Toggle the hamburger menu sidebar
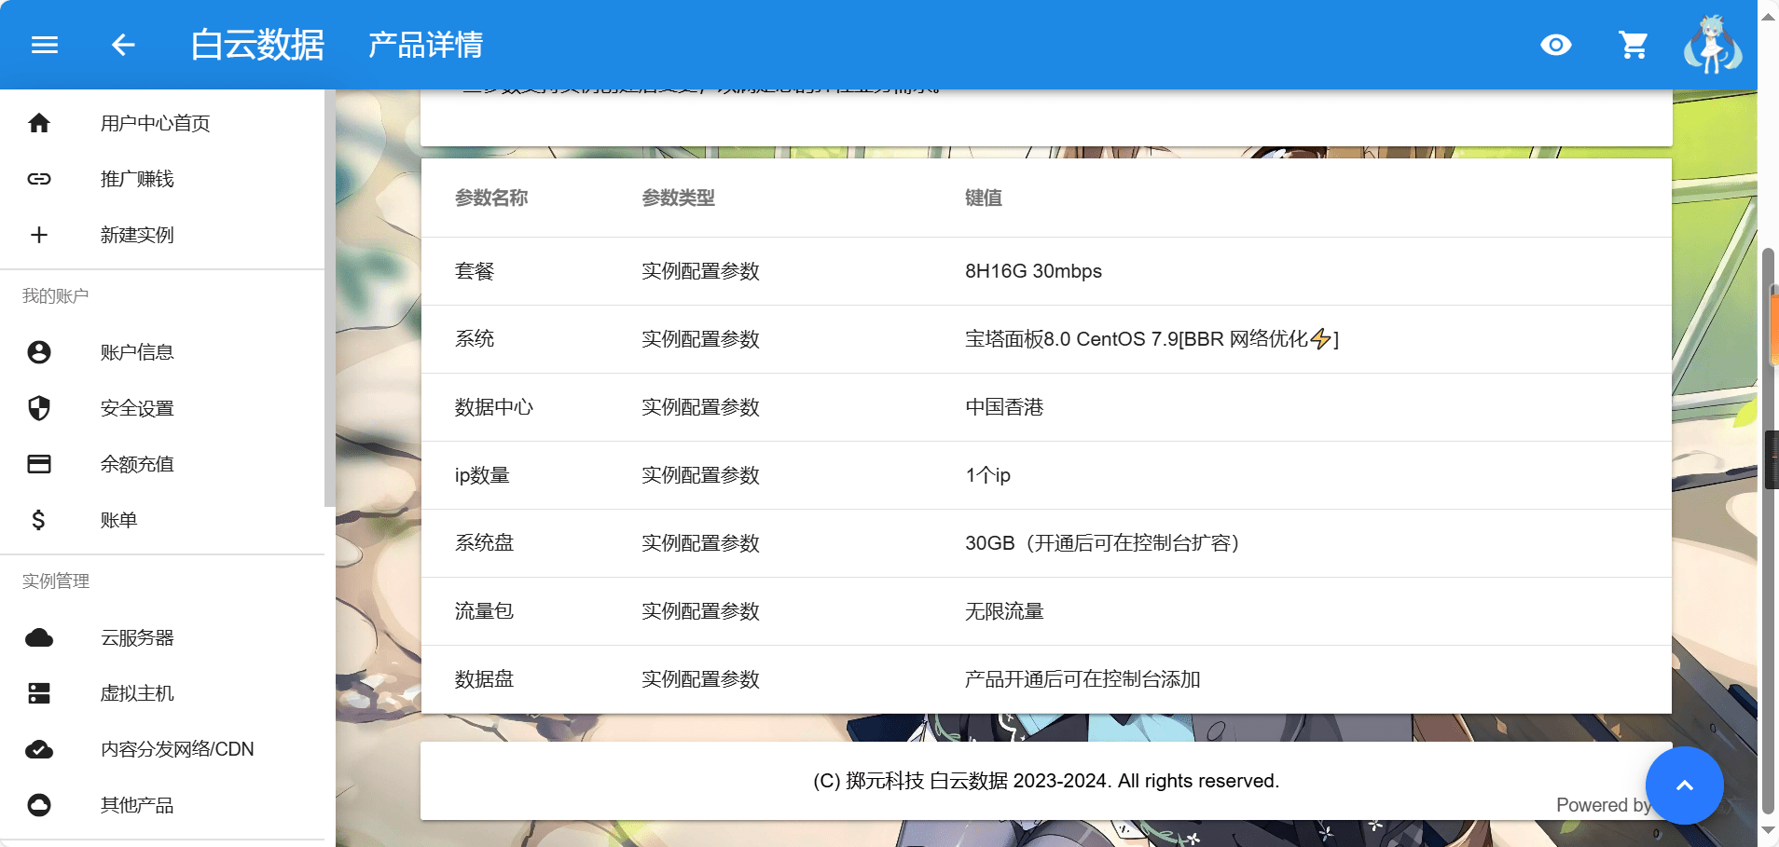 45,45
